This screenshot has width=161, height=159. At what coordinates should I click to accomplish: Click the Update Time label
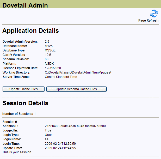tap(12, 148)
